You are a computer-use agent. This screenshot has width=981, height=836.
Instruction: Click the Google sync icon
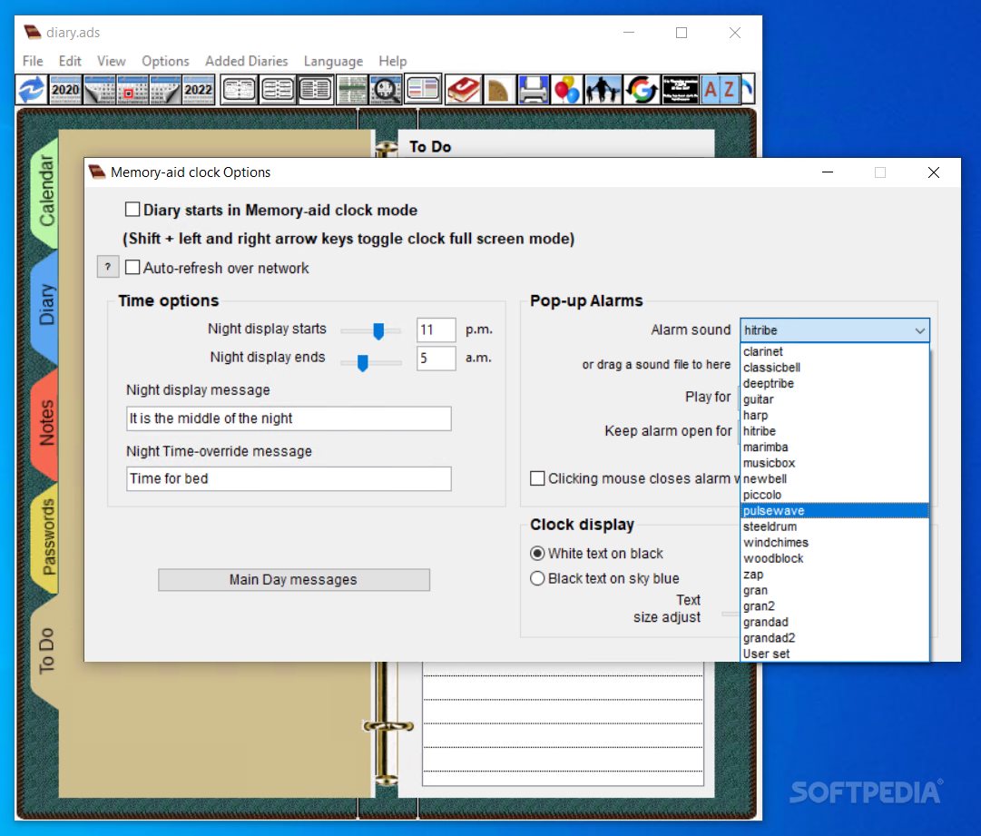pyautogui.click(x=642, y=90)
